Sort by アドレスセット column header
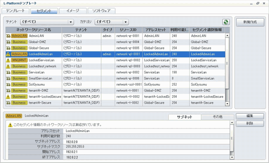Screen dimensions: 269x163 click(156, 30)
